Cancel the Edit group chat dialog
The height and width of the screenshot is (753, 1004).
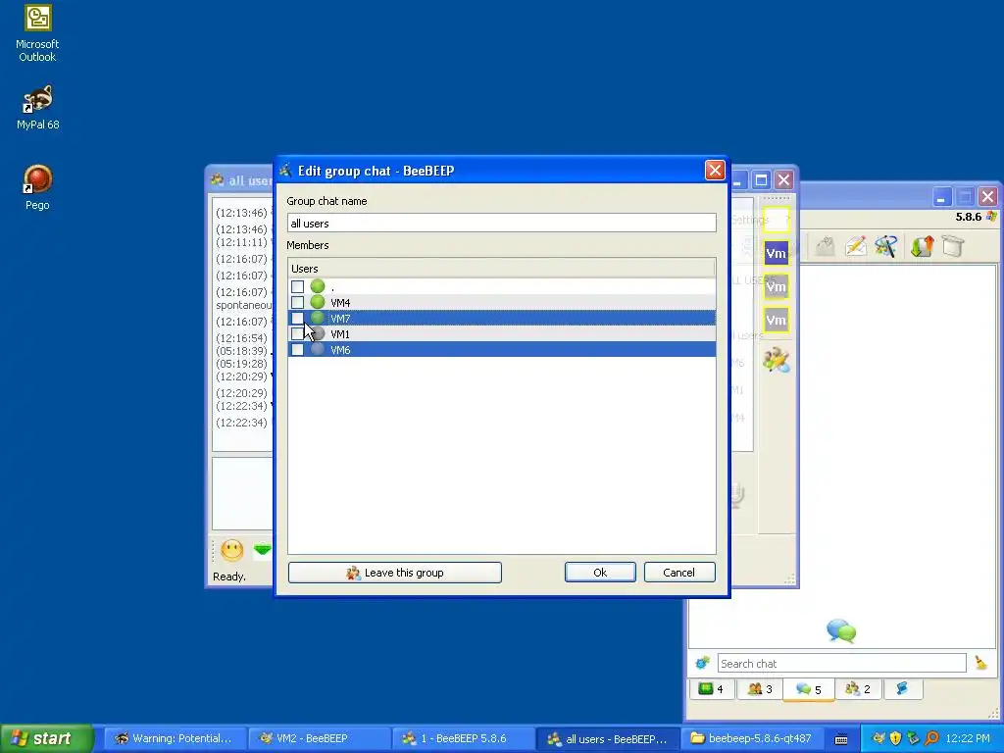coord(679,573)
